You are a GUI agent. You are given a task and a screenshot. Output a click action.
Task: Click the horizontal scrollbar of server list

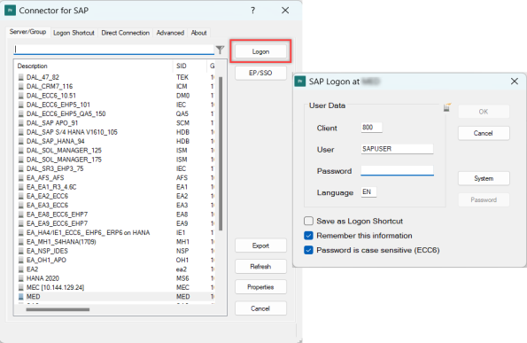tap(58, 309)
